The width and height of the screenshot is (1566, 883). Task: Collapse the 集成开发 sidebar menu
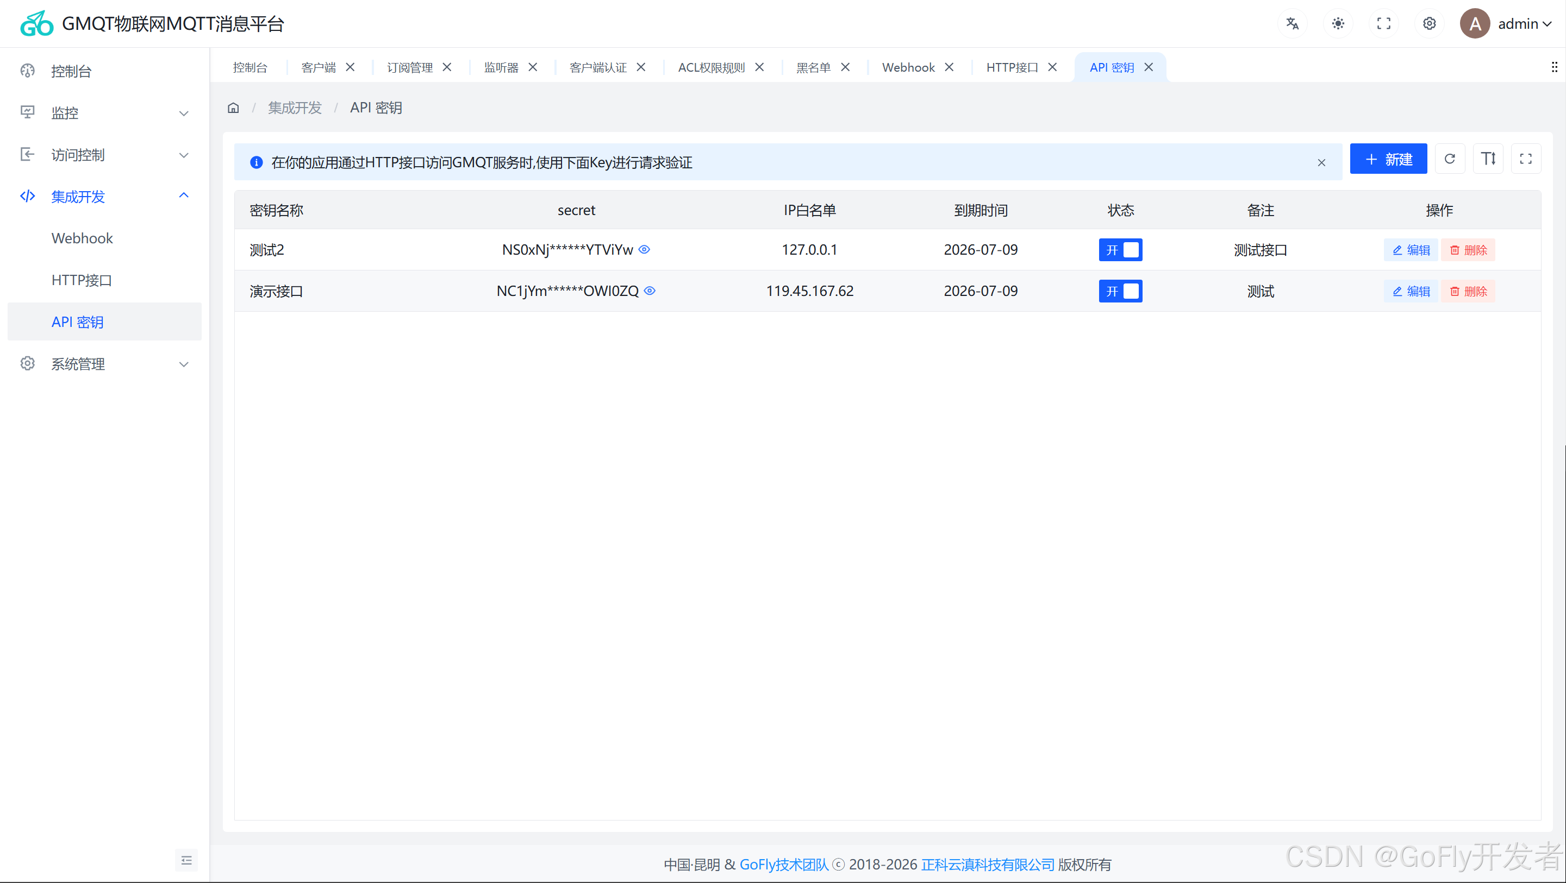(x=104, y=196)
